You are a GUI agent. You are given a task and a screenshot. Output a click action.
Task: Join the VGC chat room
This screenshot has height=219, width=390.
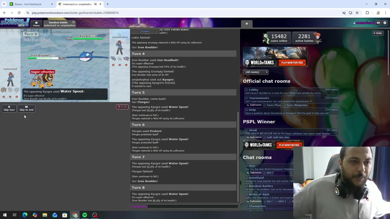[x=269, y=167]
